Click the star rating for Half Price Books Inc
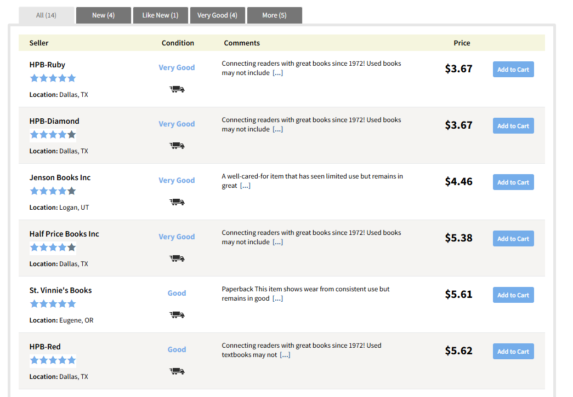The width and height of the screenshot is (573, 397). pyautogui.click(x=53, y=248)
